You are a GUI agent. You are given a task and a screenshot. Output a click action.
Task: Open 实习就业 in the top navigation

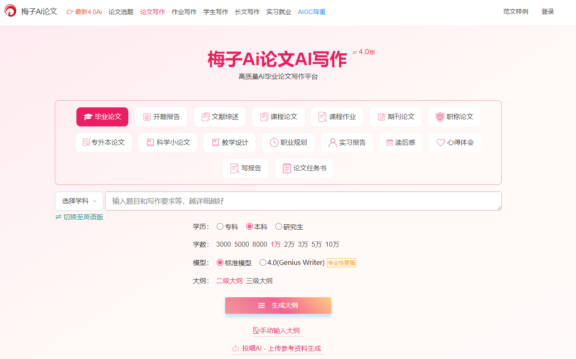(x=279, y=12)
